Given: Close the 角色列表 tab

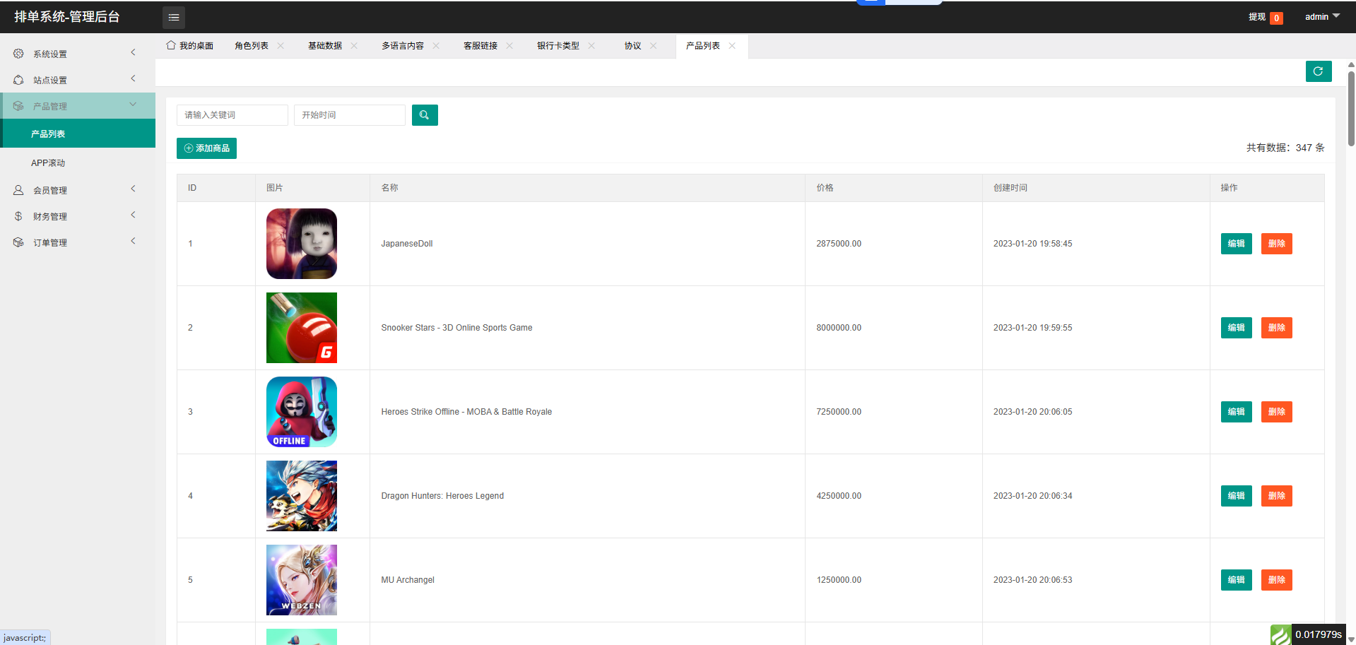Looking at the screenshot, I should coord(281,46).
